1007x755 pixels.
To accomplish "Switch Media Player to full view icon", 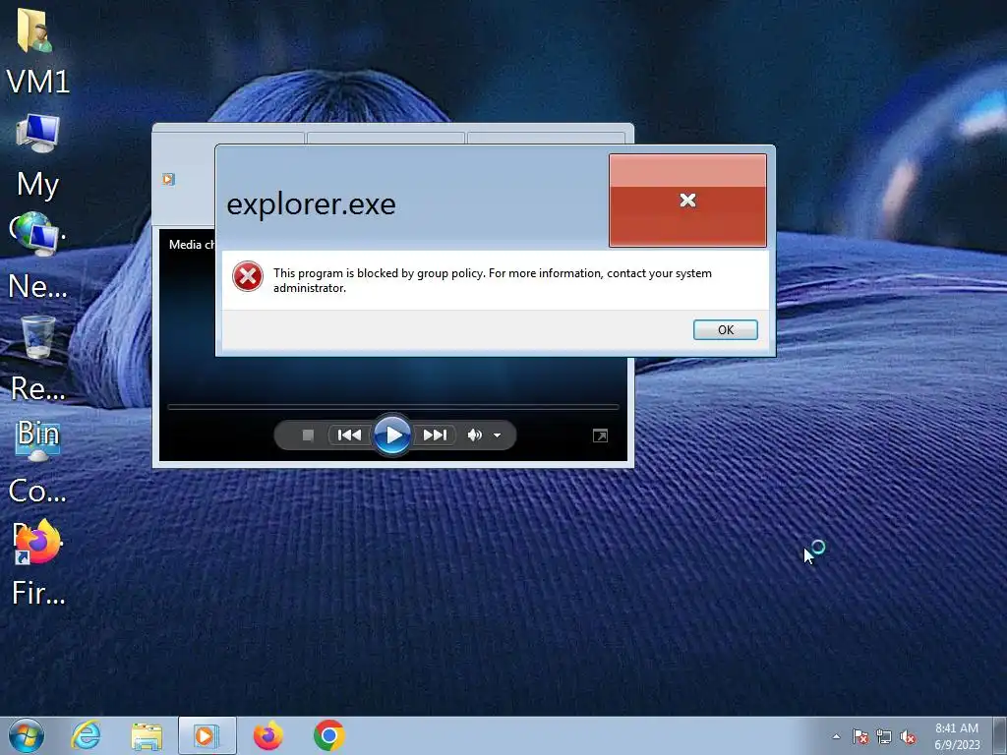I will [x=601, y=436].
